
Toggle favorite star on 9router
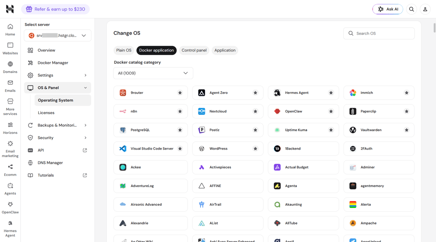pyautogui.click(x=180, y=92)
